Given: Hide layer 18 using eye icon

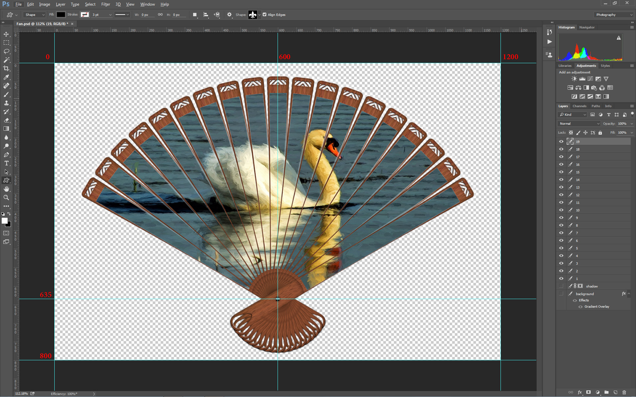Looking at the screenshot, I should [x=561, y=149].
